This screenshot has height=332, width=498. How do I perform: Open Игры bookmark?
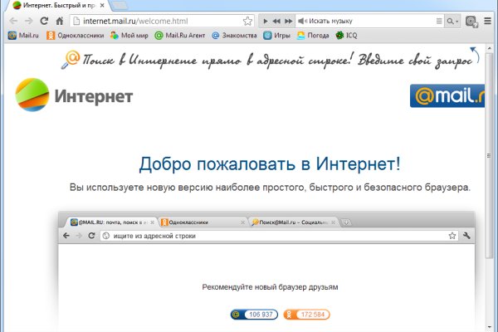[276, 36]
